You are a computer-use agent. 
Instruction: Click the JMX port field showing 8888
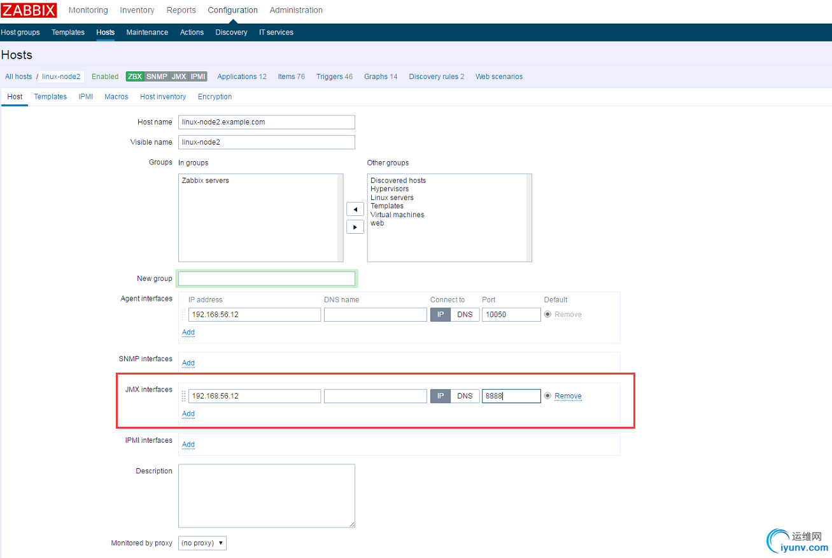[x=511, y=396]
